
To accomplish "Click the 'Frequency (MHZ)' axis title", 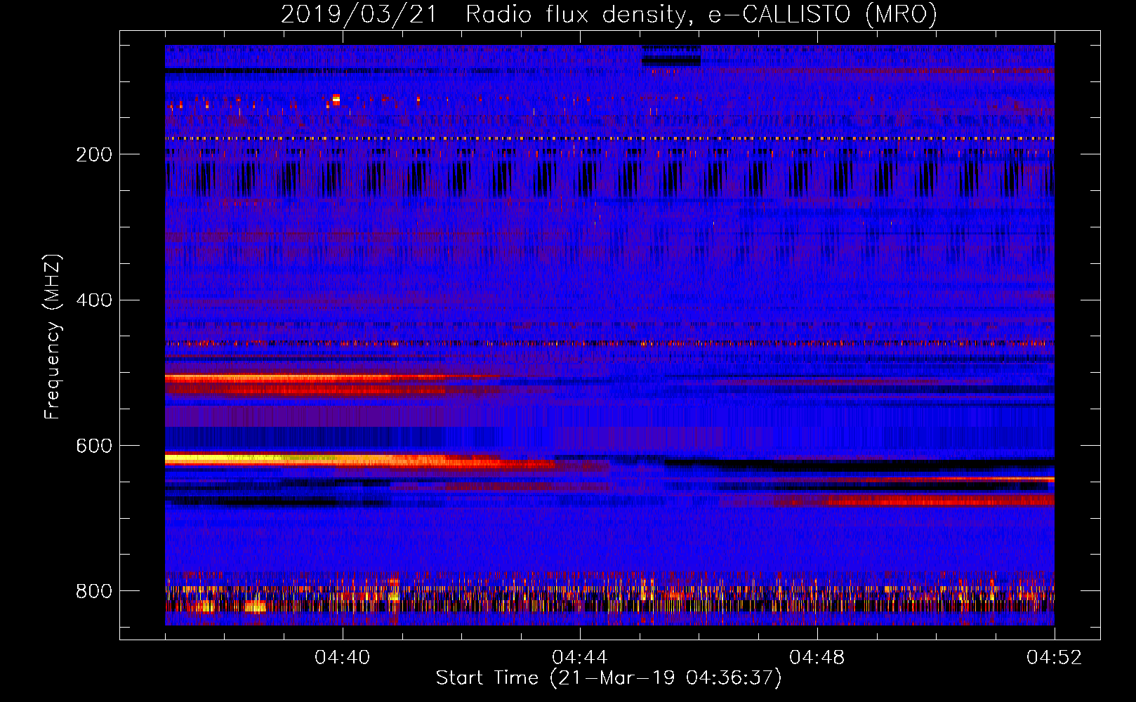I will click(x=52, y=337).
